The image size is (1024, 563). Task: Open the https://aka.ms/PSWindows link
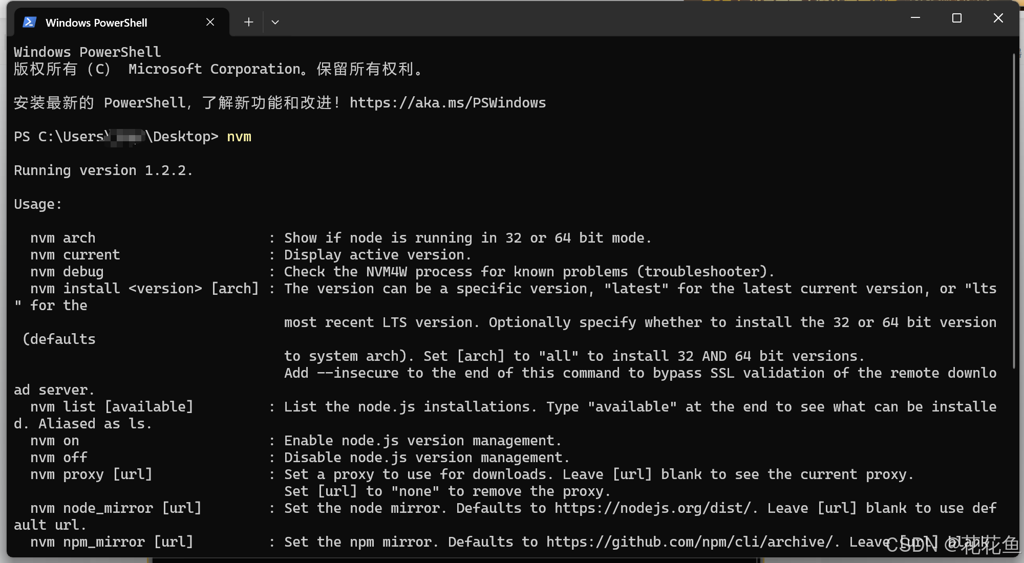(x=447, y=102)
